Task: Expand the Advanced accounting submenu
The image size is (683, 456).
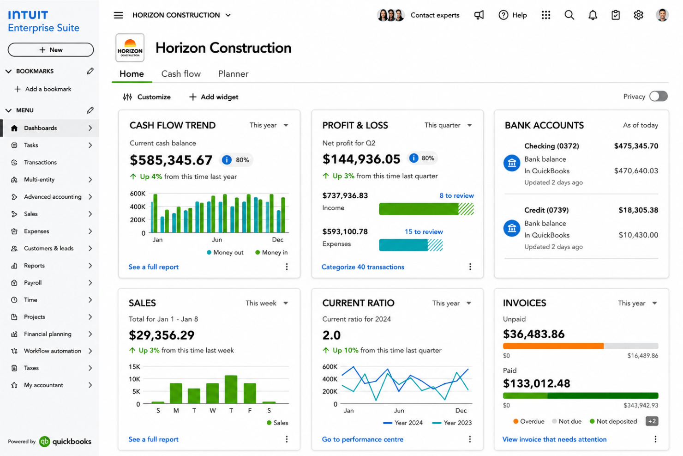Action: click(90, 197)
